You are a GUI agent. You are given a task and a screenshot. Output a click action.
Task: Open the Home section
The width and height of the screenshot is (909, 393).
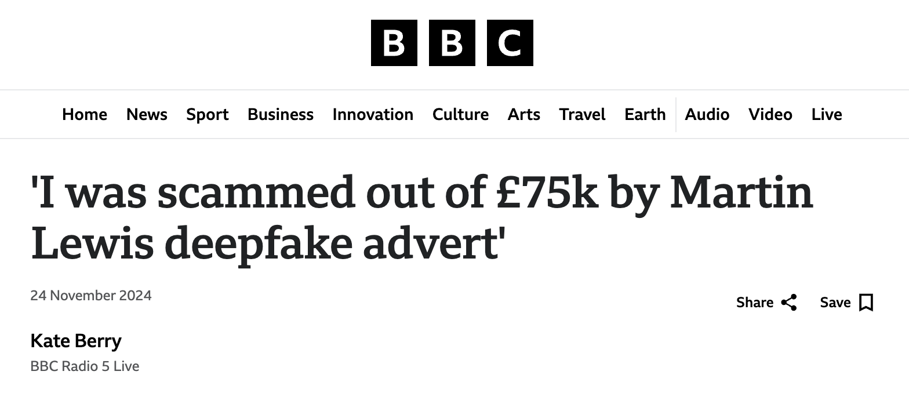tap(85, 115)
